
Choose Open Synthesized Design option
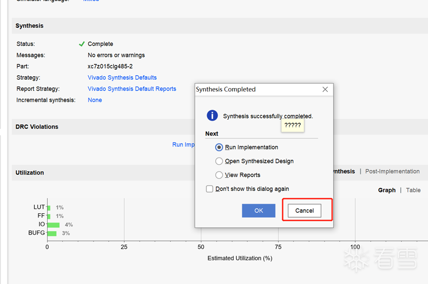[x=219, y=161]
